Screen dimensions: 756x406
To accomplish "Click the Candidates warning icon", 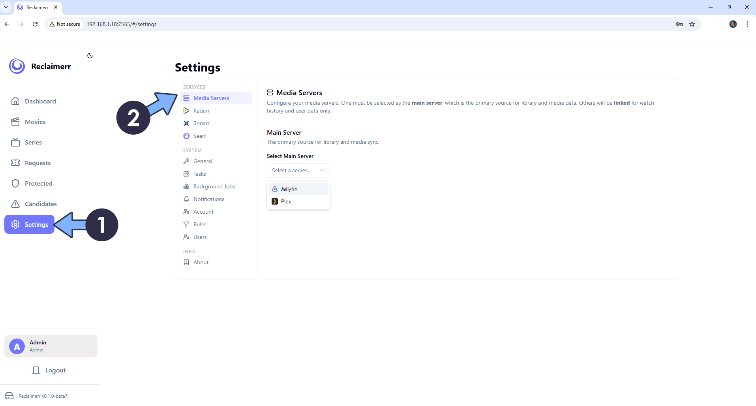I will pyautogui.click(x=15, y=204).
